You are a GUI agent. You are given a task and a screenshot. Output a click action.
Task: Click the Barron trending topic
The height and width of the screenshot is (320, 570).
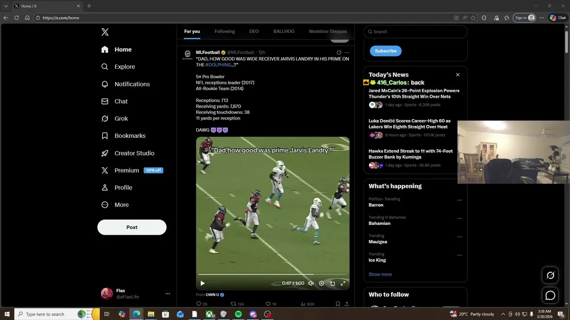[x=376, y=205]
